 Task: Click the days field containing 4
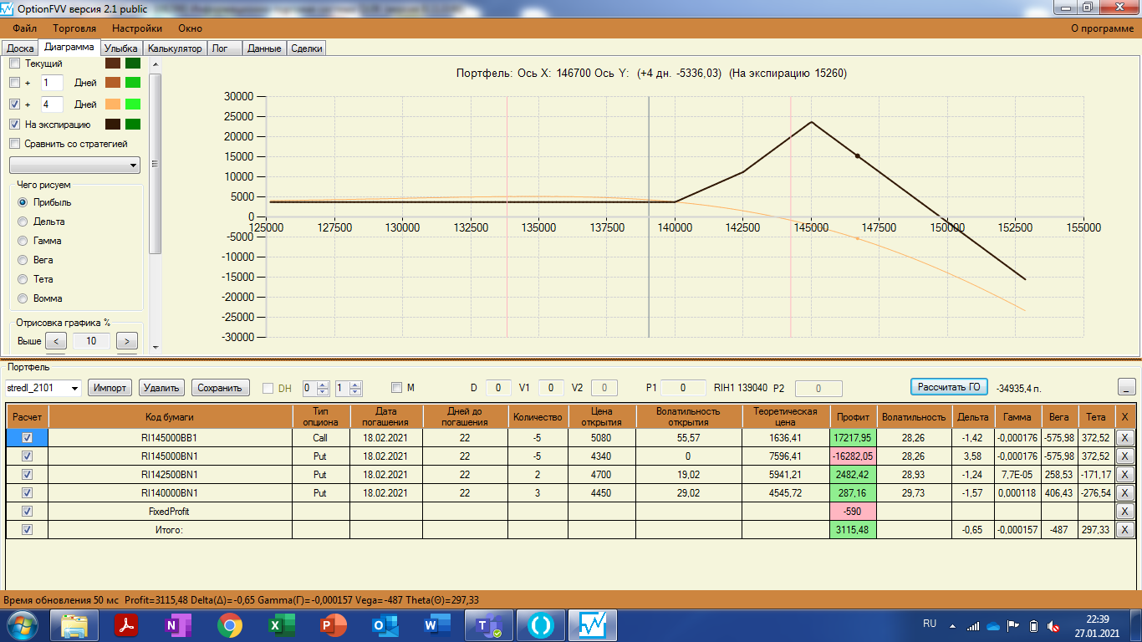point(52,104)
